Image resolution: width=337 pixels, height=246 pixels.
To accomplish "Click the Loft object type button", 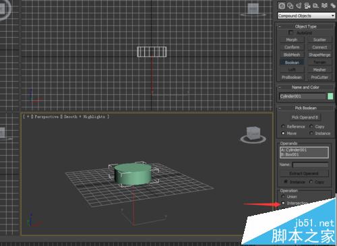I will point(292,70).
